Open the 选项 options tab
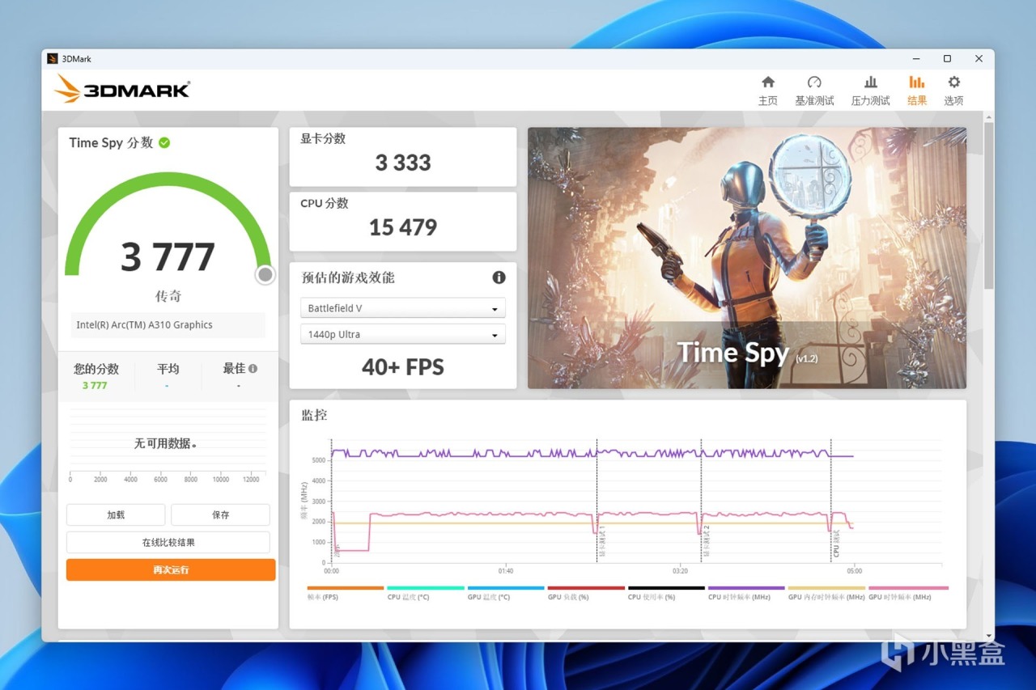Image resolution: width=1036 pixels, height=690 pixels. tap(953, 91)
